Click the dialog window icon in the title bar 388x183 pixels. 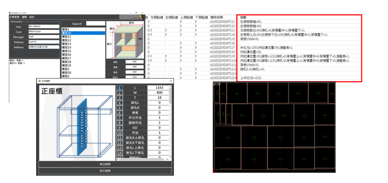(x=39, y=81)
